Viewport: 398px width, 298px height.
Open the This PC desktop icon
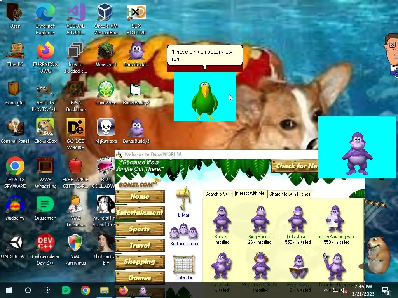pyautogui.click(x=15, y=54)
